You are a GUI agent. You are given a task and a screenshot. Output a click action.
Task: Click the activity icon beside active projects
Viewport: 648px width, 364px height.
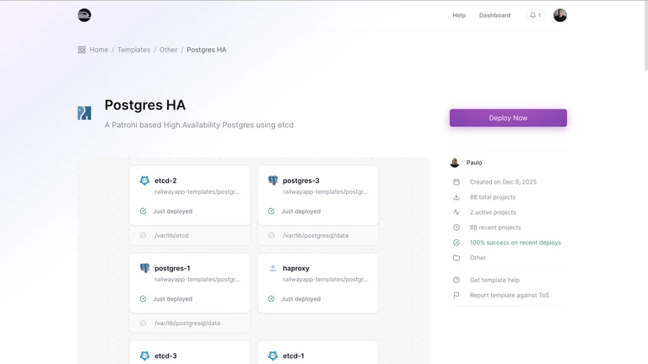[456, 212]
